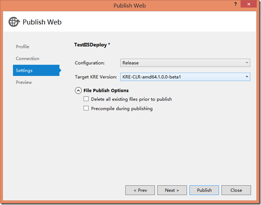Click the help question mark button
Image resolution: width=261 pixels, height=205 pixels.
pos(236,5)
